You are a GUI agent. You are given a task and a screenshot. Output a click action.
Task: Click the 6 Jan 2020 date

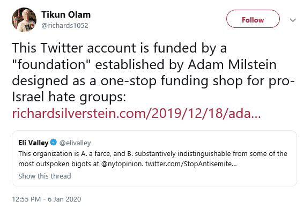[64, 199]
